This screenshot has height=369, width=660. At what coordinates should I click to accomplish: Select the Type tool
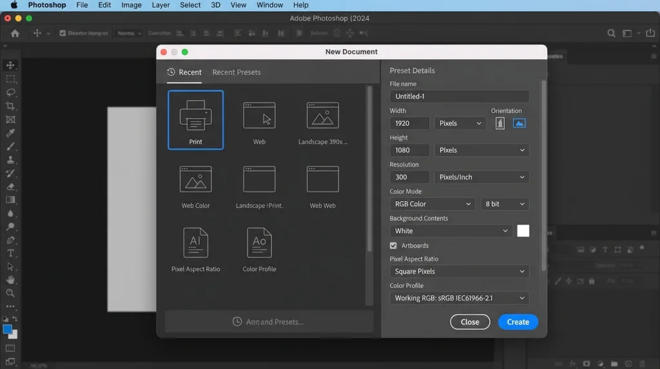tap(10, 253)
